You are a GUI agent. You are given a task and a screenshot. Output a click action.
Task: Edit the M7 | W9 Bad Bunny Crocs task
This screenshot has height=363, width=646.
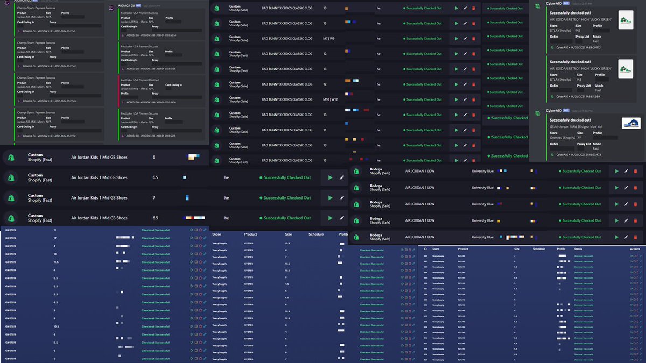click(x=465, y=39)
